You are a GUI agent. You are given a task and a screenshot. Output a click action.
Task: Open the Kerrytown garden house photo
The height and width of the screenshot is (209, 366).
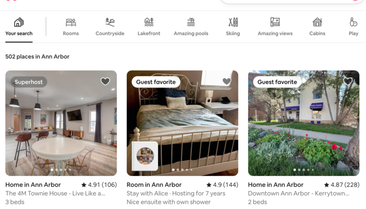[x=304, y=123]
